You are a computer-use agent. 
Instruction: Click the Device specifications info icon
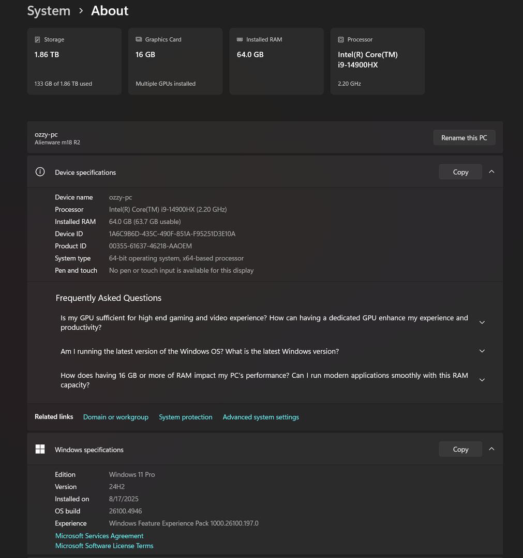click(40, 172)
